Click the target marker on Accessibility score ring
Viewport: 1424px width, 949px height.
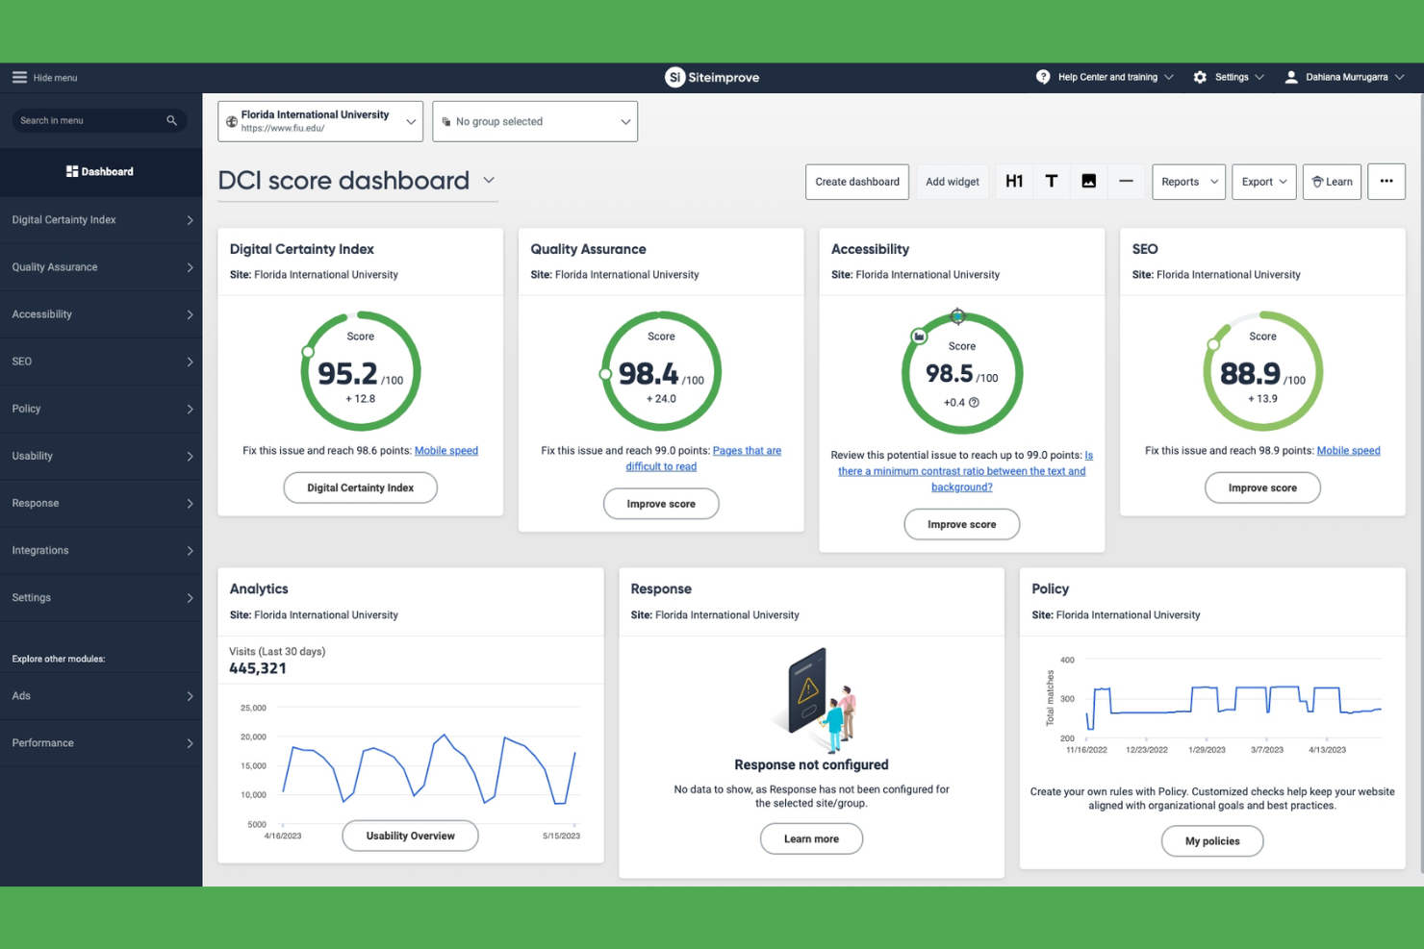pos(957,315)
